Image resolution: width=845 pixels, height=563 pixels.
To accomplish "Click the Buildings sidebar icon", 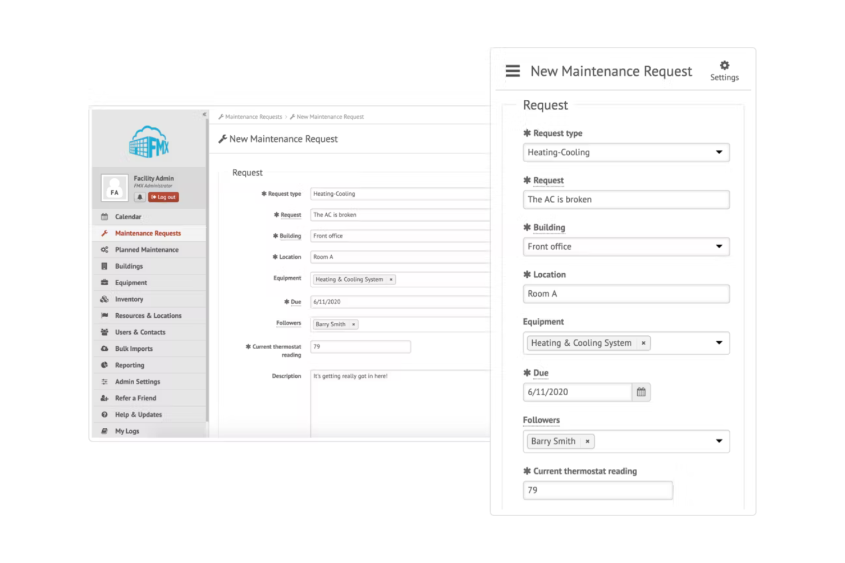I will pos(104,266).
